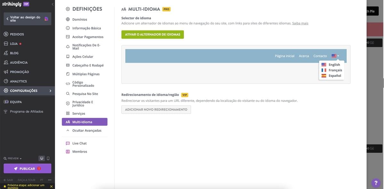Open Pesquisa No Site settings
The height and width of the screenshot is (189, 384).
pyautogui.click(x=85, y=94)
